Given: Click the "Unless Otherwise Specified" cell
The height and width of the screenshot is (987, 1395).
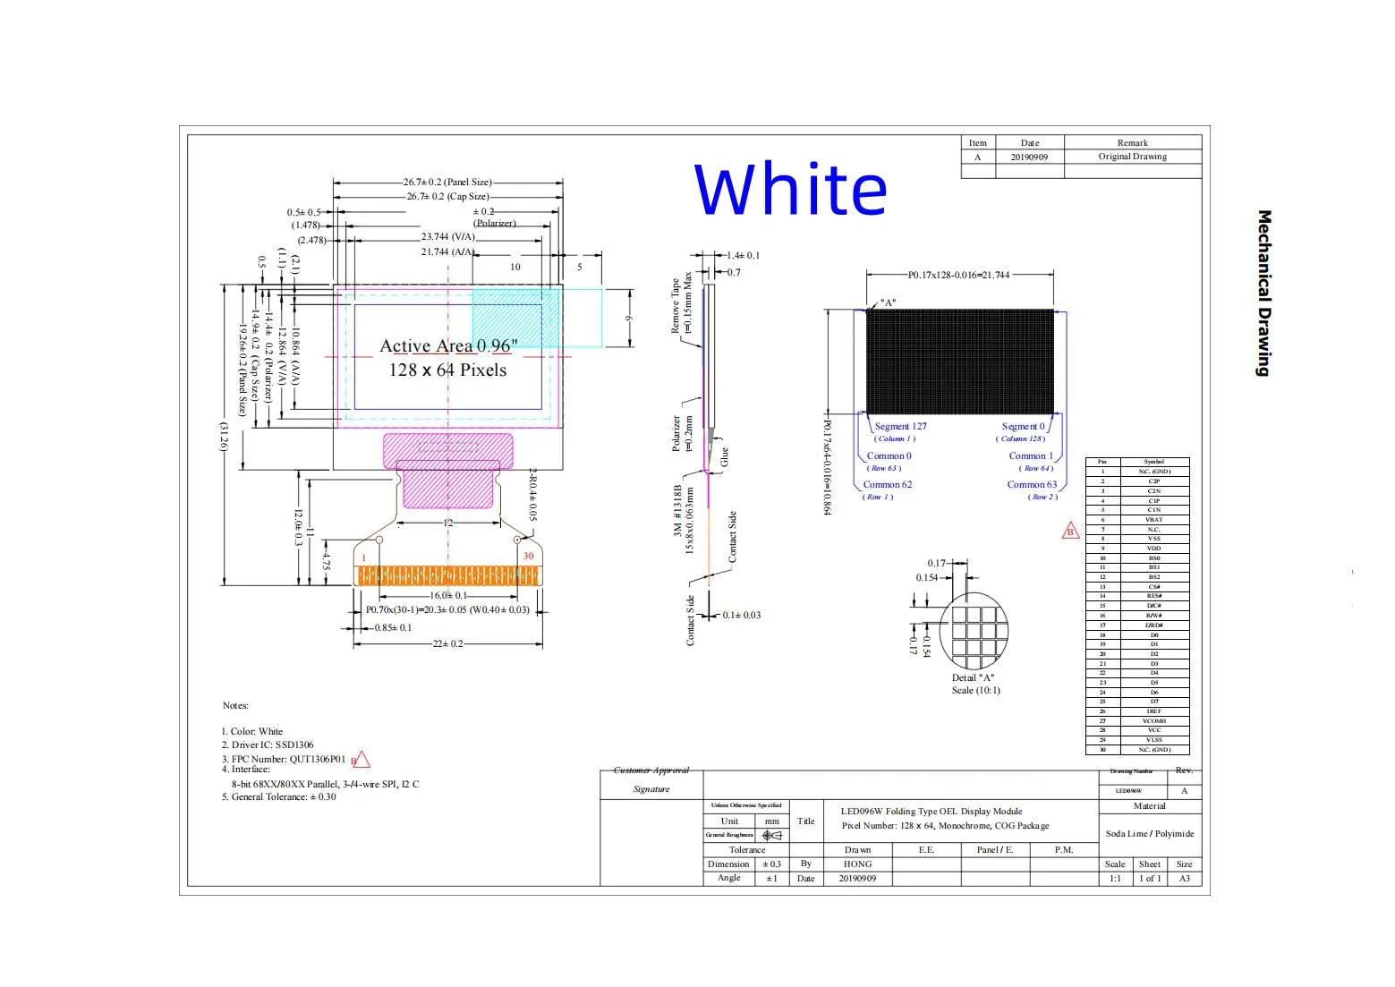Looking at the screenshot, I should pos(745,804).
